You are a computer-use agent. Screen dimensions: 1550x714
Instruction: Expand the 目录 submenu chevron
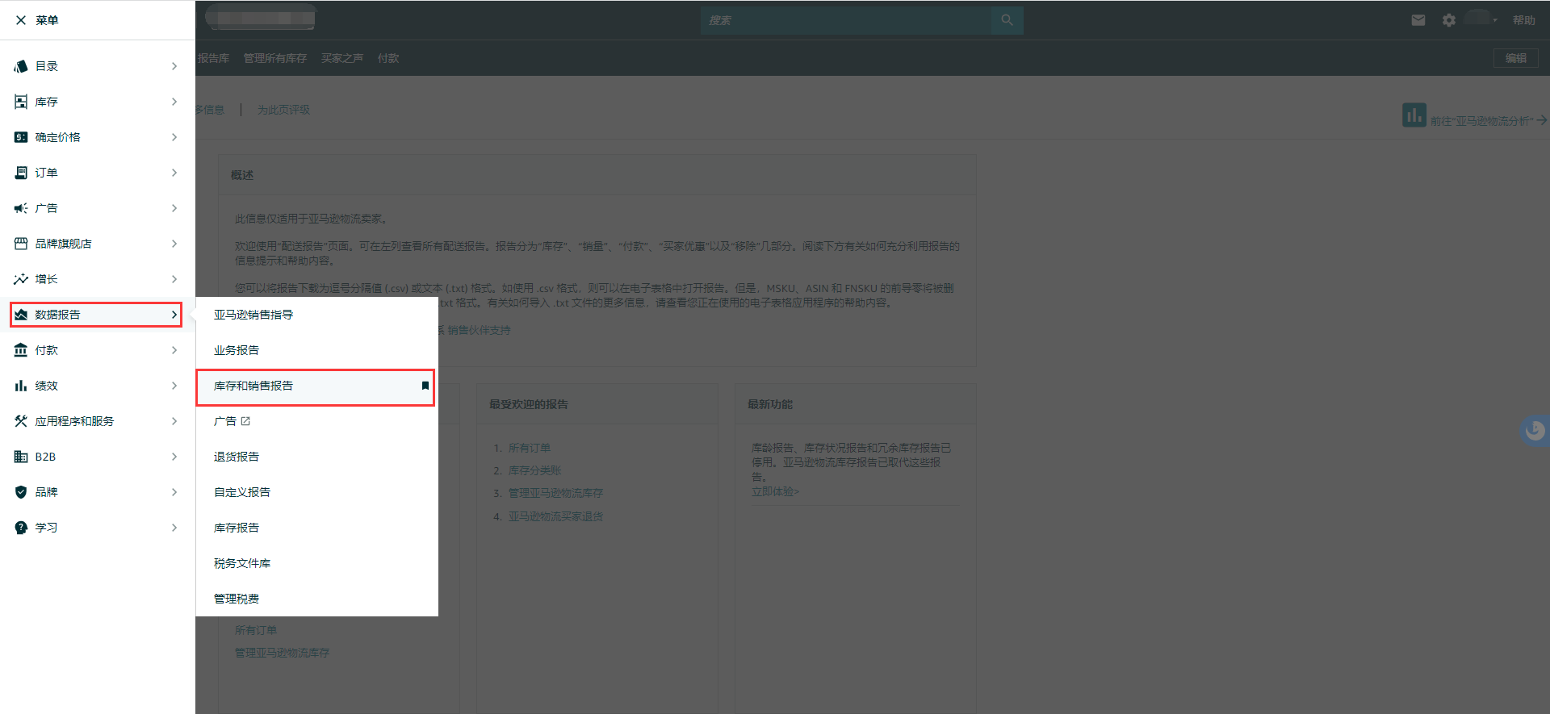(x=174, y=66)
